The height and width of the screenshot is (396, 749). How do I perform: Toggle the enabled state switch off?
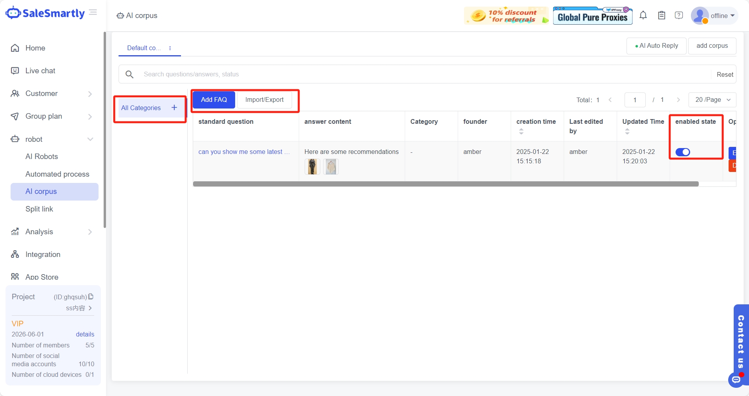[x=683, y=152]
